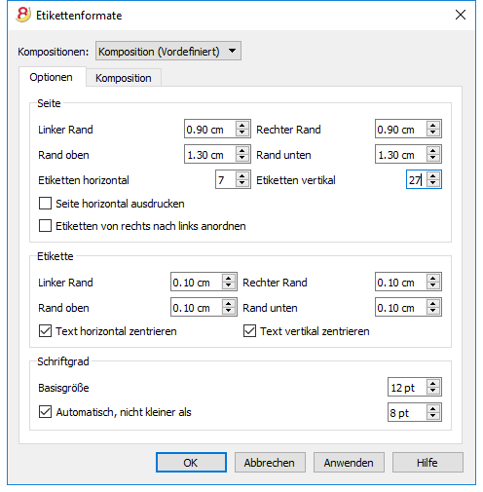Toggle Automatisch, nicht kleiner als checkbox
The width and height of the screenshot is (483, 492).
45,412
